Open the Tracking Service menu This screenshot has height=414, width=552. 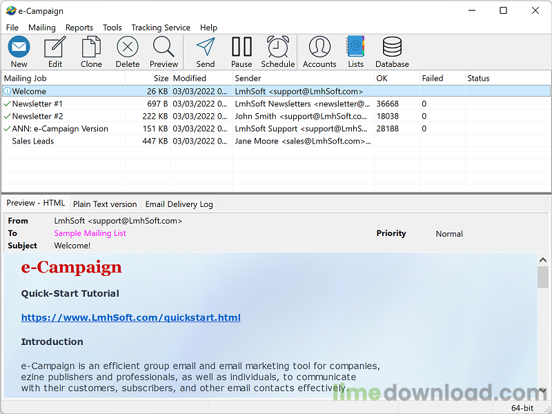[161, 28]
